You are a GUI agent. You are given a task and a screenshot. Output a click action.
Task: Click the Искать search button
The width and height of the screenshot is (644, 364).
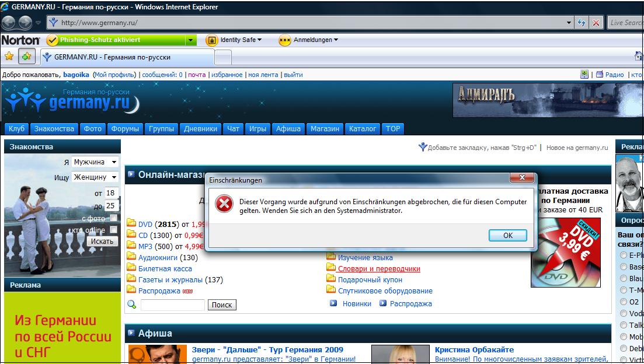[102, 242]
